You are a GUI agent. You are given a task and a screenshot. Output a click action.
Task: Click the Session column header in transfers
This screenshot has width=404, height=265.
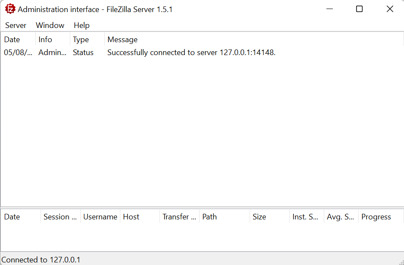60,217
